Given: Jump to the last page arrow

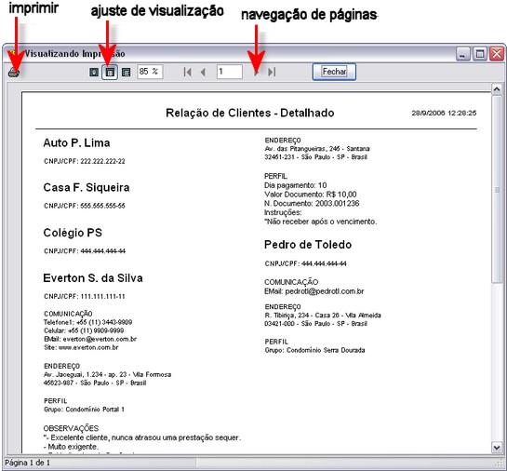Looking at the screenshot, I should pos(272,72).
